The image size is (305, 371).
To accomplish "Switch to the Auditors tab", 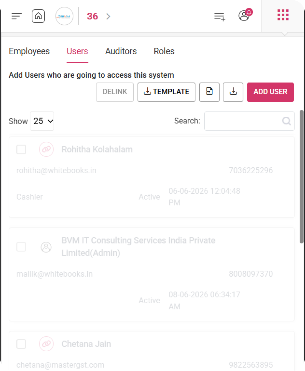I will pyautogui.click(x=121, y=51).
